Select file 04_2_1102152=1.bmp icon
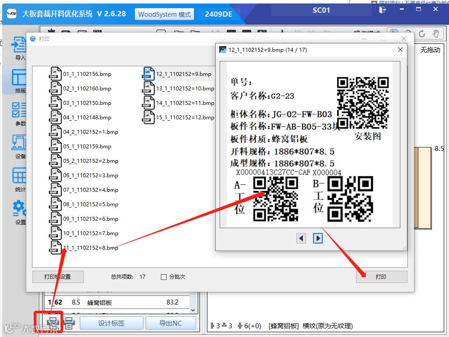This screenshot has width=449, height=337. point(55,132)
